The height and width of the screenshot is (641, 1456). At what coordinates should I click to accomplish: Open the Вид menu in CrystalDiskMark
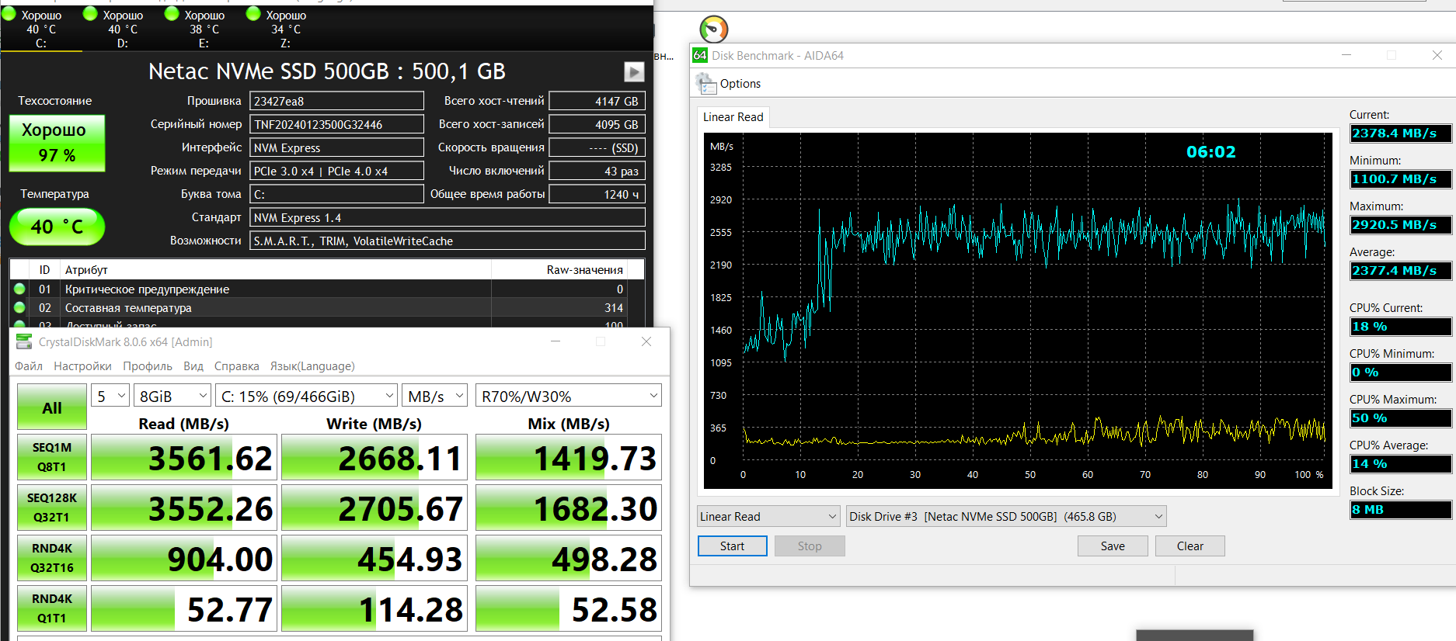click(x=193, y=366)
